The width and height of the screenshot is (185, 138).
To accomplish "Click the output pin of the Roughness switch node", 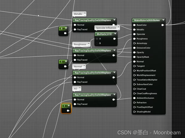I will (114, 55).
